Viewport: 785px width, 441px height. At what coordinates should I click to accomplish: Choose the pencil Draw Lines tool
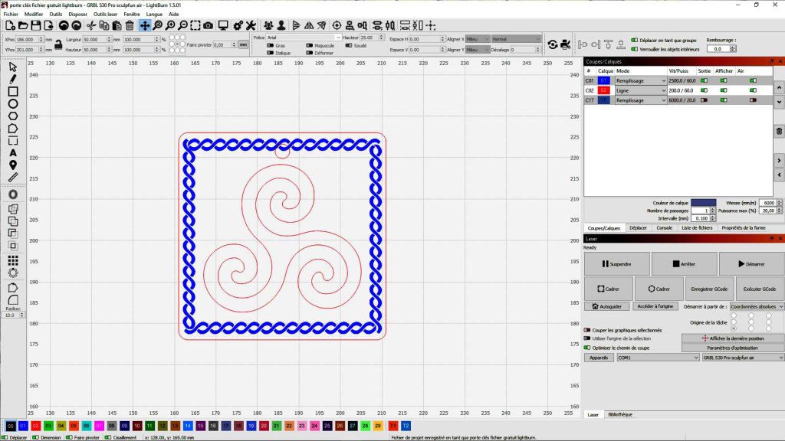coord(13,79)
